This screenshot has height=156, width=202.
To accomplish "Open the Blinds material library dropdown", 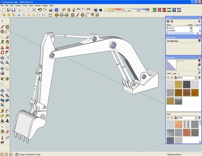I will click(x=196, y=78).
